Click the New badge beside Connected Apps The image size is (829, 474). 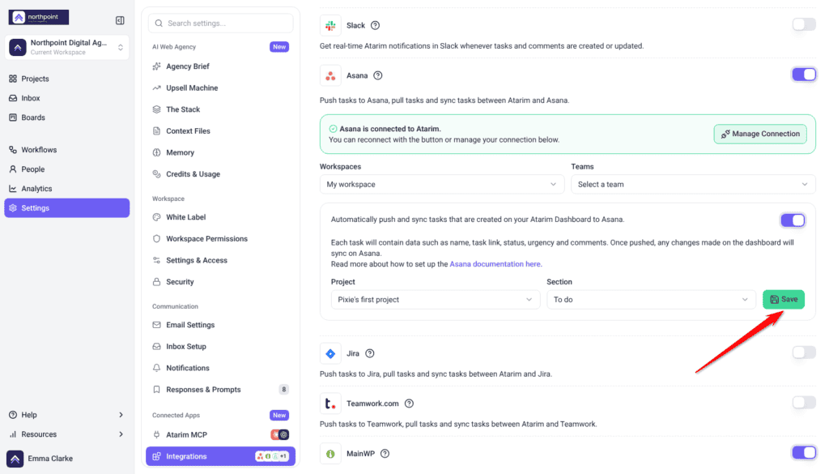279,416
